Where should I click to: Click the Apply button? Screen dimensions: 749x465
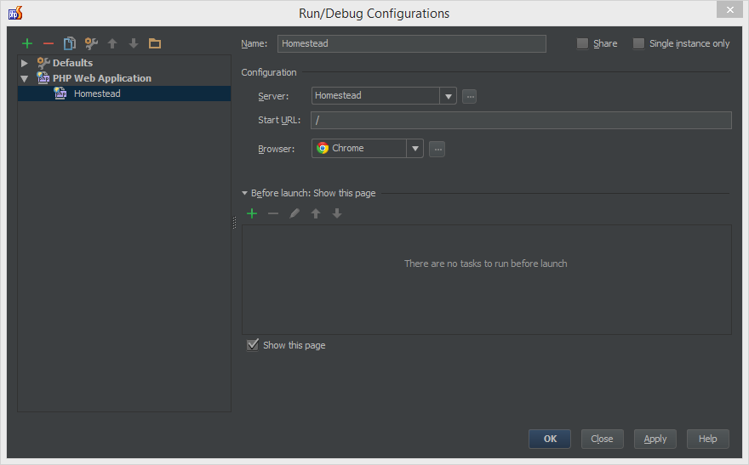coord(655,439)
